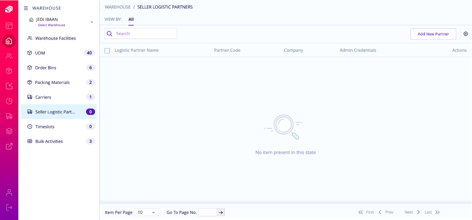Open the truck shipping icon in left rail
472x220 pixels.
pyautogui.click(x=9, y=116)
